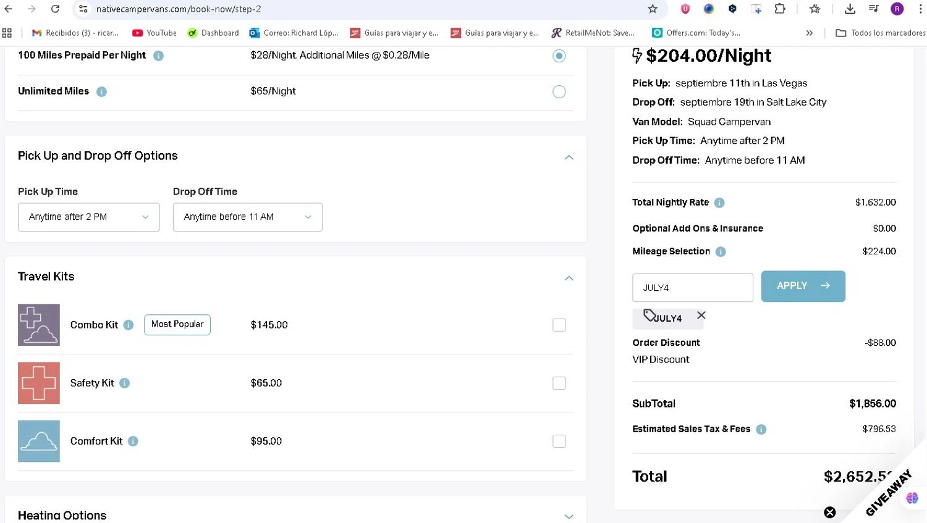Check the Comfort Kit checkbox

tap(559, 441)
